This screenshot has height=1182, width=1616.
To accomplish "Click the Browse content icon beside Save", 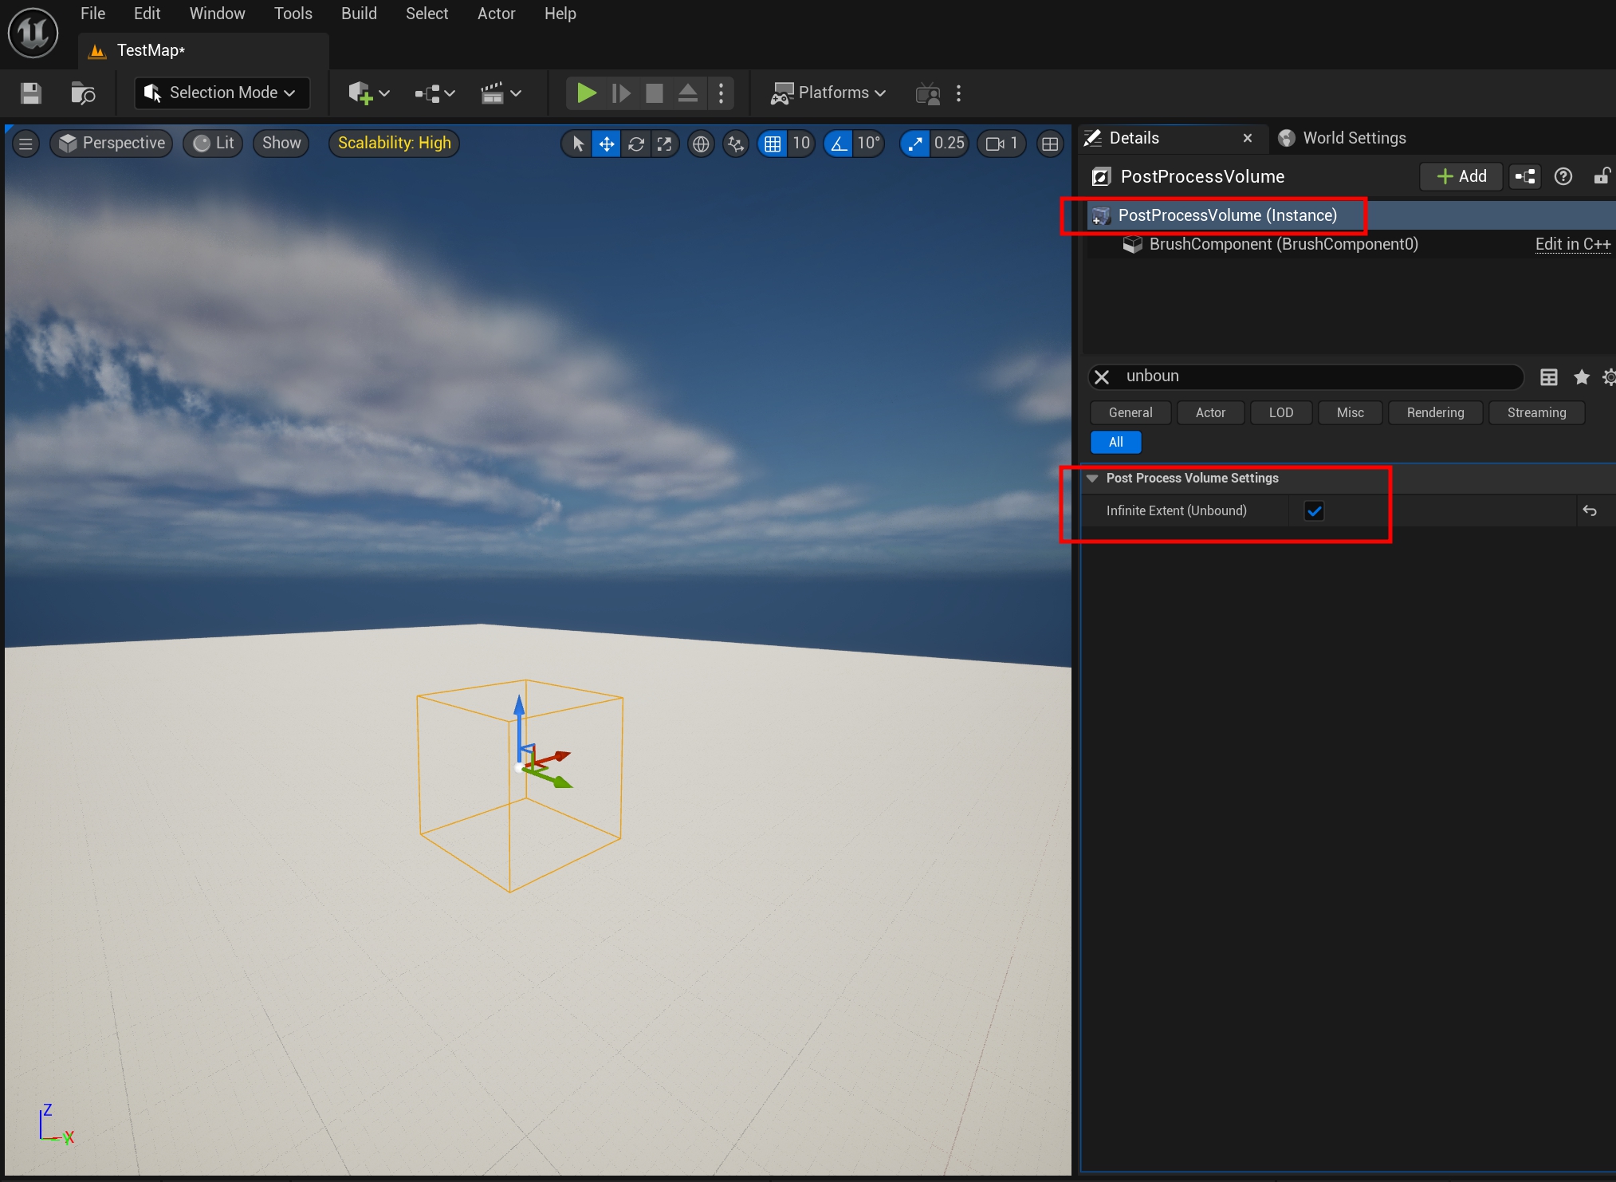I will coord(83,93).
